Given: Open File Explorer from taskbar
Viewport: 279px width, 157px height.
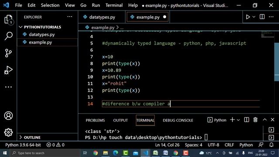Looking at the screenshot, I should click(x=105, y=153).
